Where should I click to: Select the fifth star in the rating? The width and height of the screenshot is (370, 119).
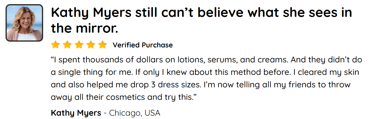point(102,45)
